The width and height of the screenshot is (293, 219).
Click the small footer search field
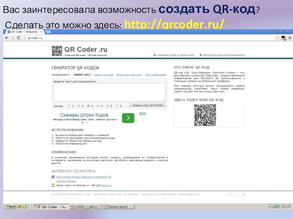tap(235, 195)
